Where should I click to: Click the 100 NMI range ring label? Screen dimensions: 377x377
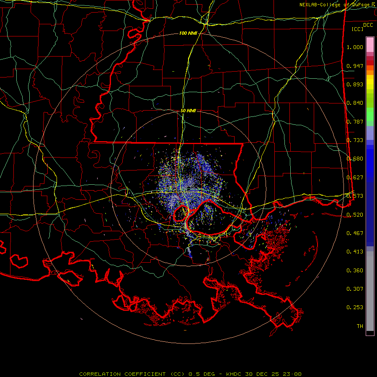(188, 33)
